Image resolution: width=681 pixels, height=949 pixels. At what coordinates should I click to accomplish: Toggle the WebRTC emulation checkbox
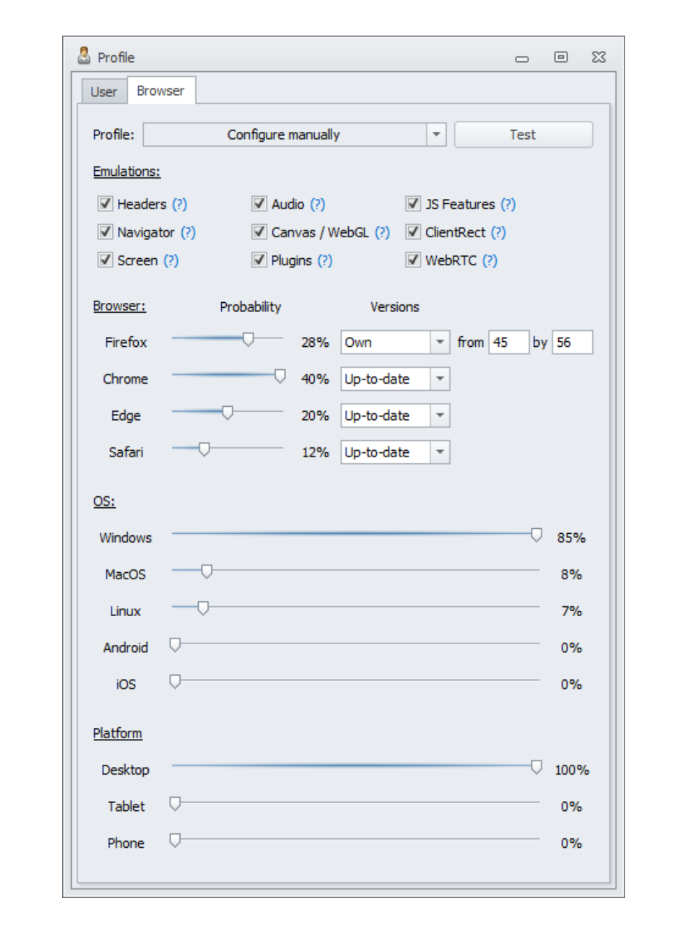[x=413, y=260]
